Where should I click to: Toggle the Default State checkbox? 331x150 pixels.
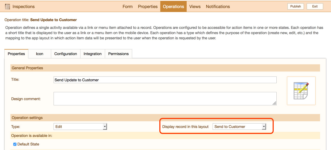15,144
